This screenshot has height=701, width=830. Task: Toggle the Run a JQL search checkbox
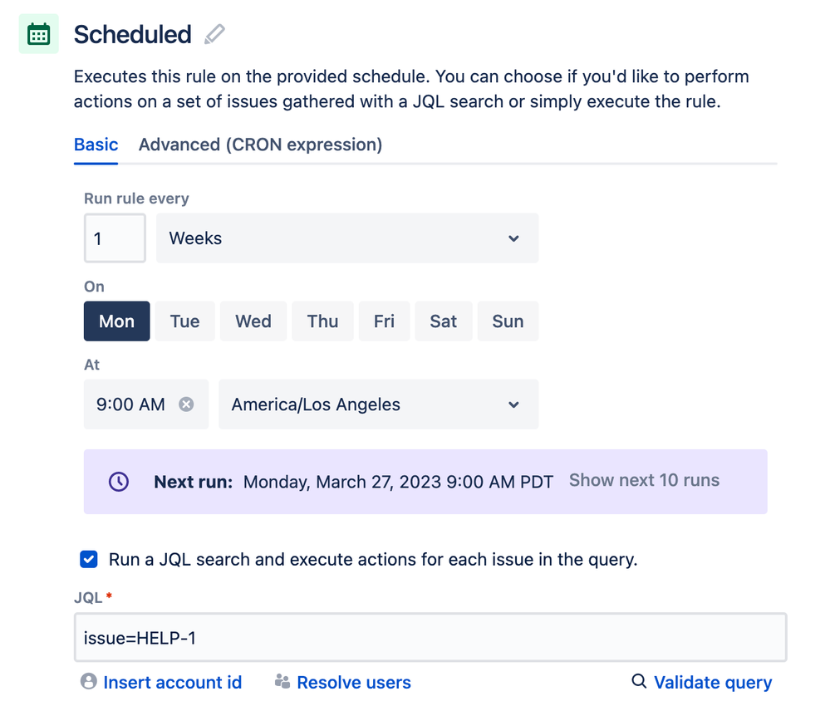click(89, 559)
